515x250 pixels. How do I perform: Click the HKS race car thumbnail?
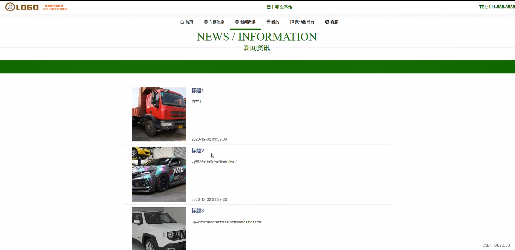159,174
